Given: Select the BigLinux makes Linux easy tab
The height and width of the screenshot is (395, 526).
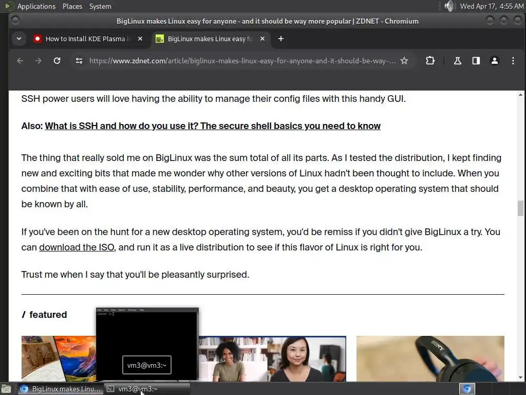Looking at the screenshot, I should click(210, 39).
